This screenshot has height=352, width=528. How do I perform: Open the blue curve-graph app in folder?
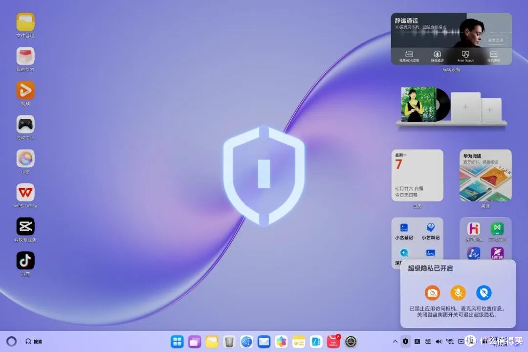[x=473, y=253]
